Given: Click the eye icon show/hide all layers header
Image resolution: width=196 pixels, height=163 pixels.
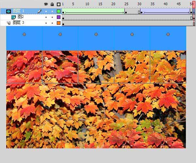Looking at the screenshot, I should (x=46, y=4).
